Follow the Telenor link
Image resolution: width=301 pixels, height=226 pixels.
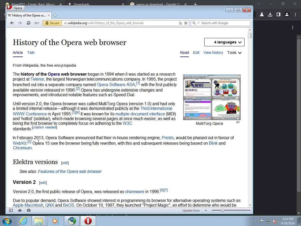[x=37, y=79]
